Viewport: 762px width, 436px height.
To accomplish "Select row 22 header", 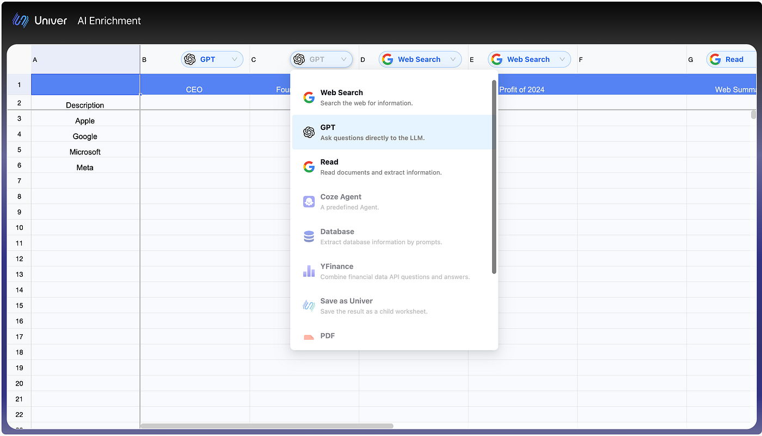I will [x=19, y=414].
